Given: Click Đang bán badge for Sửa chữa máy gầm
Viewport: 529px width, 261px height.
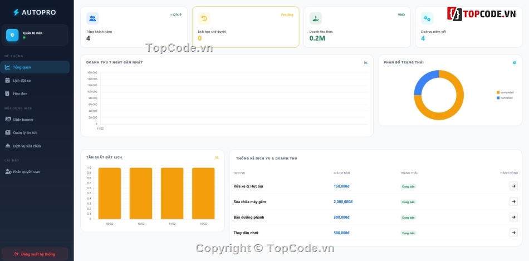Looking at the screenshot, I should click(408, 202).
